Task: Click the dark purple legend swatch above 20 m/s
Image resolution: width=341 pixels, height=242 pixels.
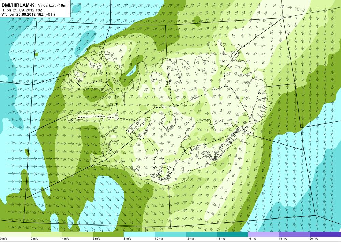Action: 325,235
